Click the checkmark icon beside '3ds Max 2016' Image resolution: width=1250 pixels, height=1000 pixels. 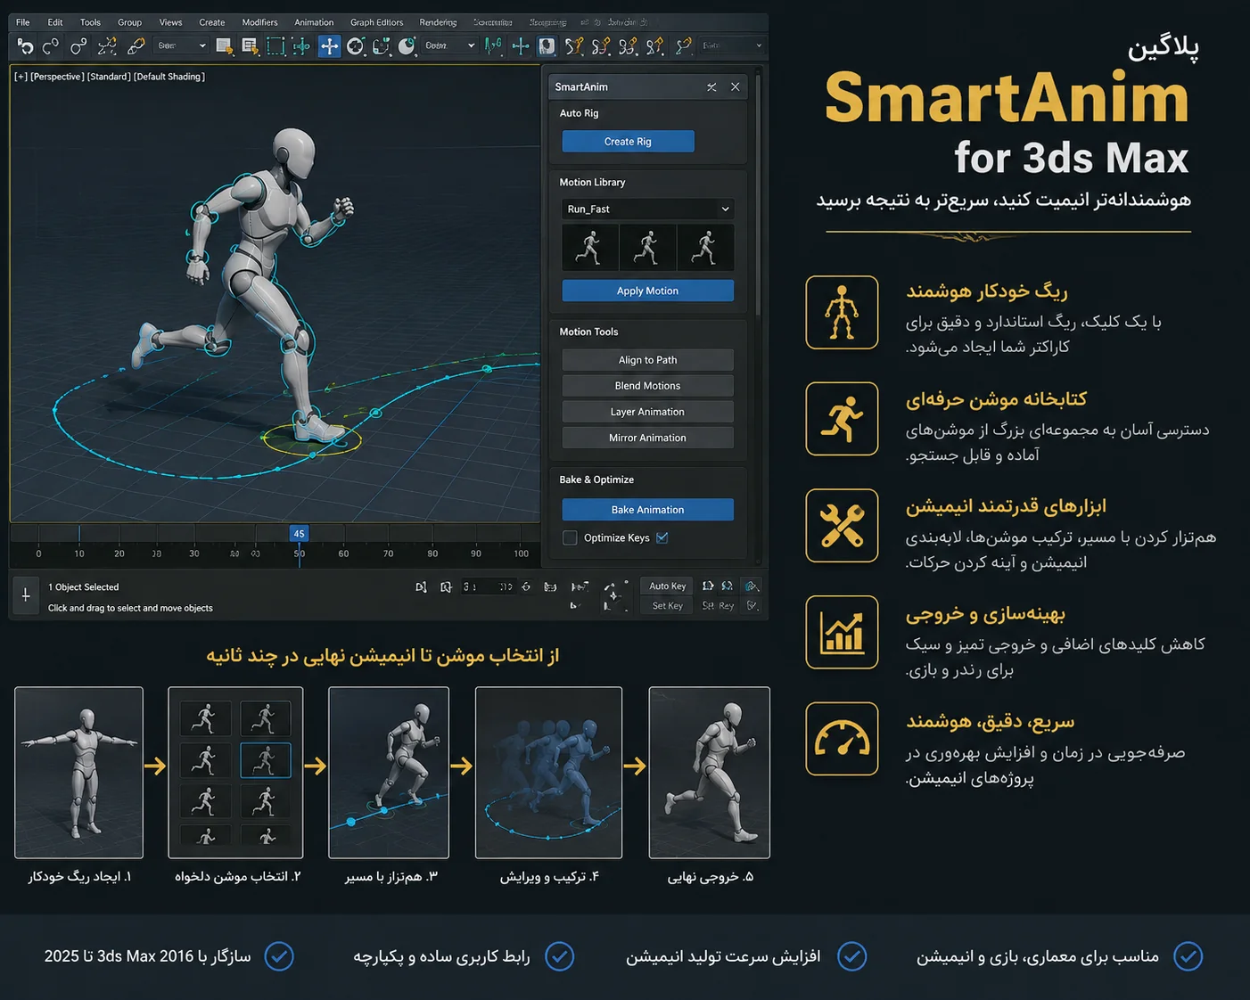(279, 956)
